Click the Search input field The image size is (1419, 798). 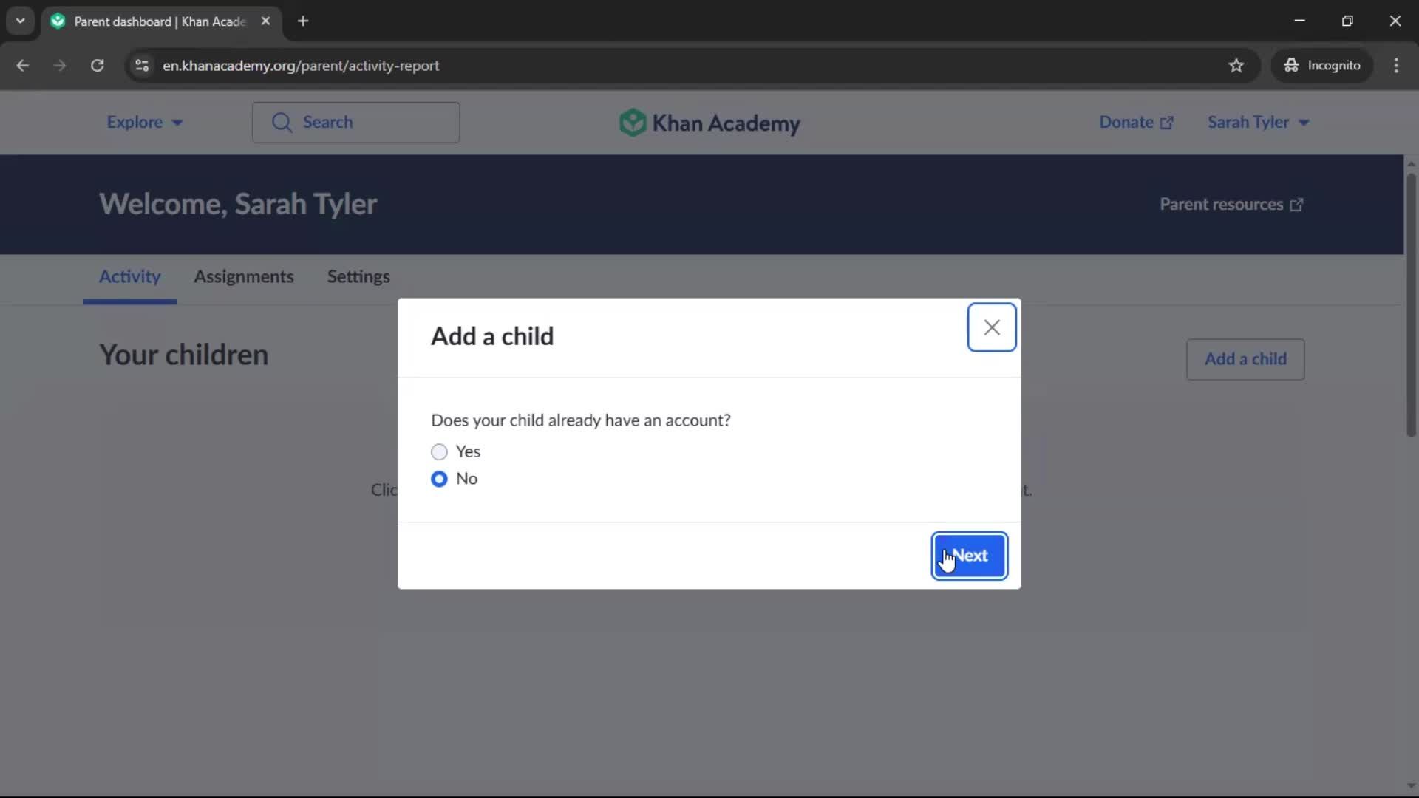click(355, 123)
